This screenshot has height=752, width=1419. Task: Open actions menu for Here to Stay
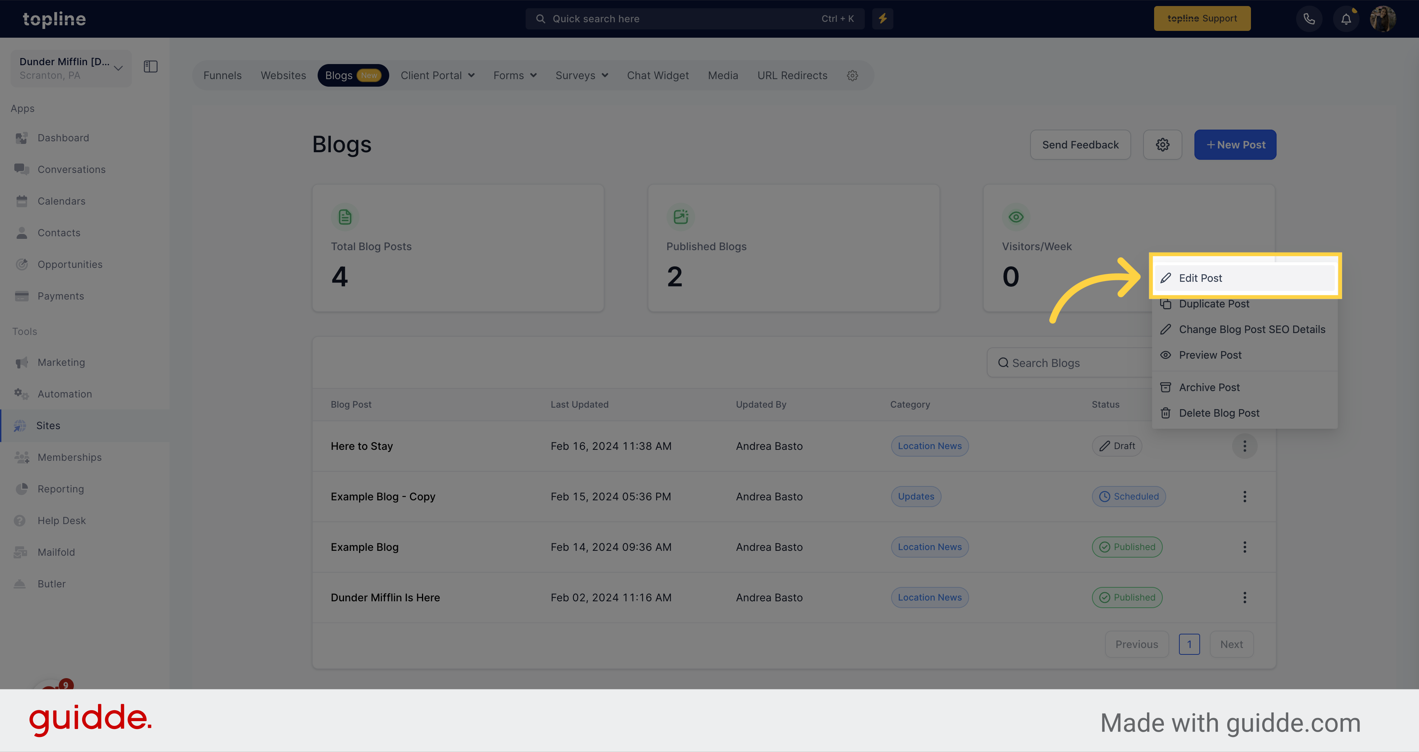click(x=1245, y=446)
